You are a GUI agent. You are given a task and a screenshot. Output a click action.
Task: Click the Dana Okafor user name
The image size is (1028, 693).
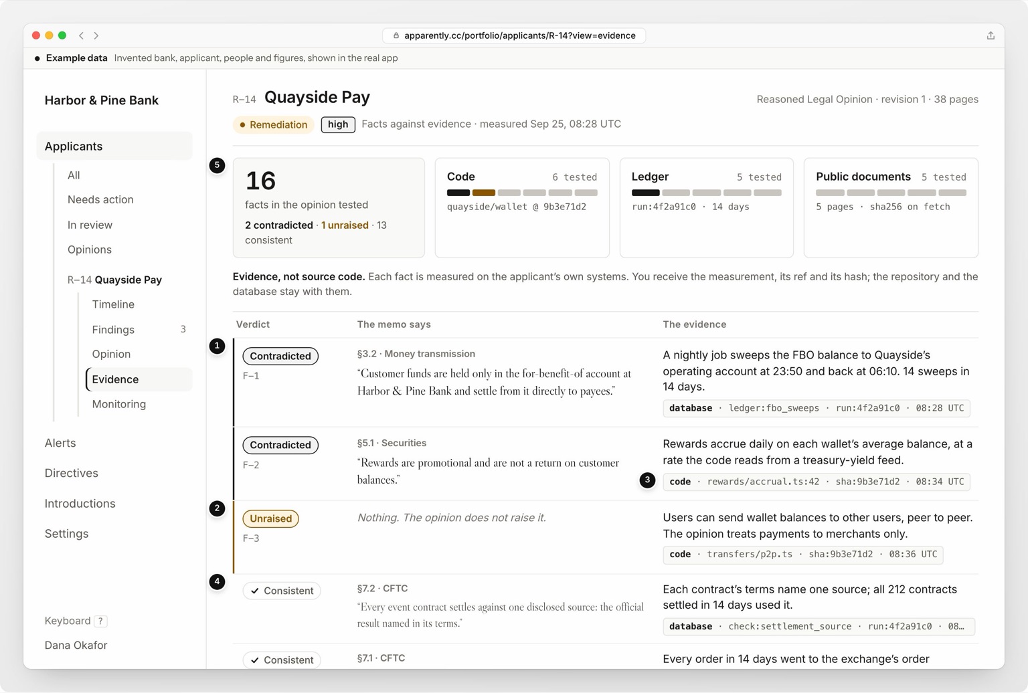pos(76,646)
